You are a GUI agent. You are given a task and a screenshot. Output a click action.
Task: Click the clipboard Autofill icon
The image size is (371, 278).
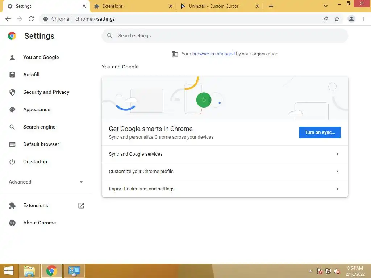(12, 75)
